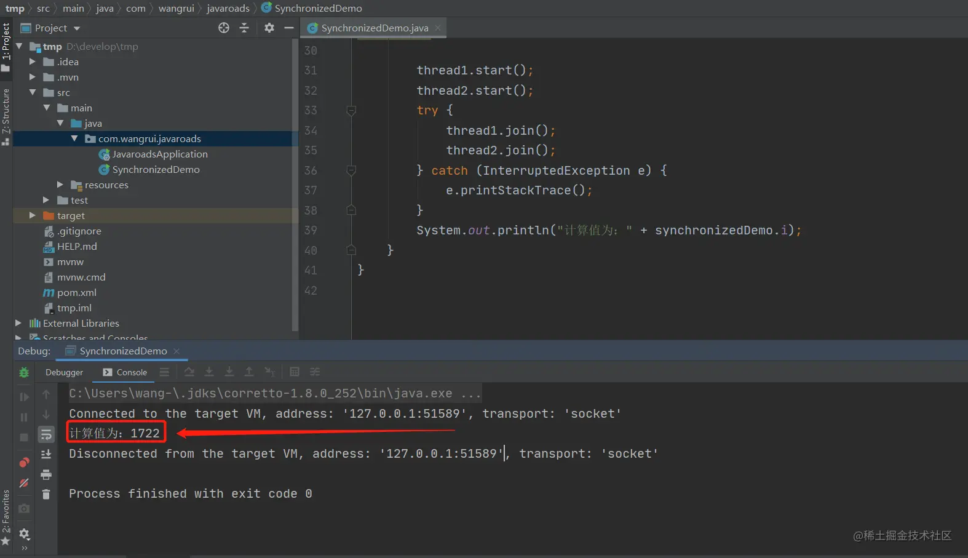Open Evaluate Expression calculator icon
968x558 pixels.
click(x=295, y=372)
